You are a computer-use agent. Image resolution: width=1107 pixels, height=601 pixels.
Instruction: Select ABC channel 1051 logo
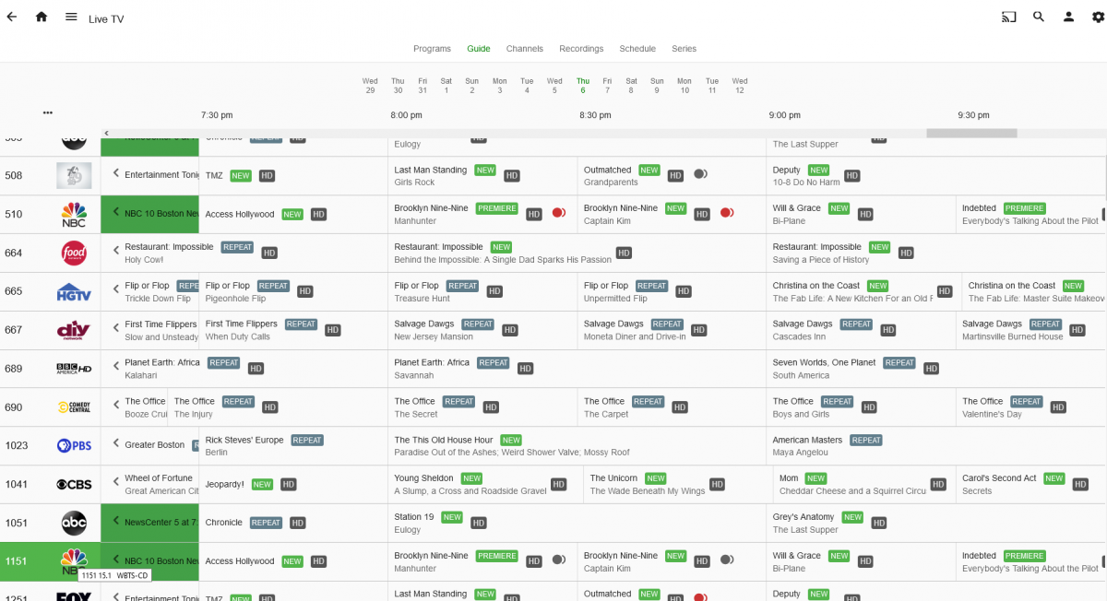(74, 524)
